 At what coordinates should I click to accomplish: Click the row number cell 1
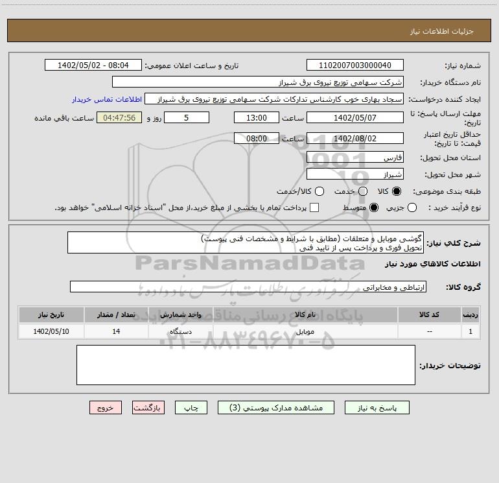pos(470,331)
